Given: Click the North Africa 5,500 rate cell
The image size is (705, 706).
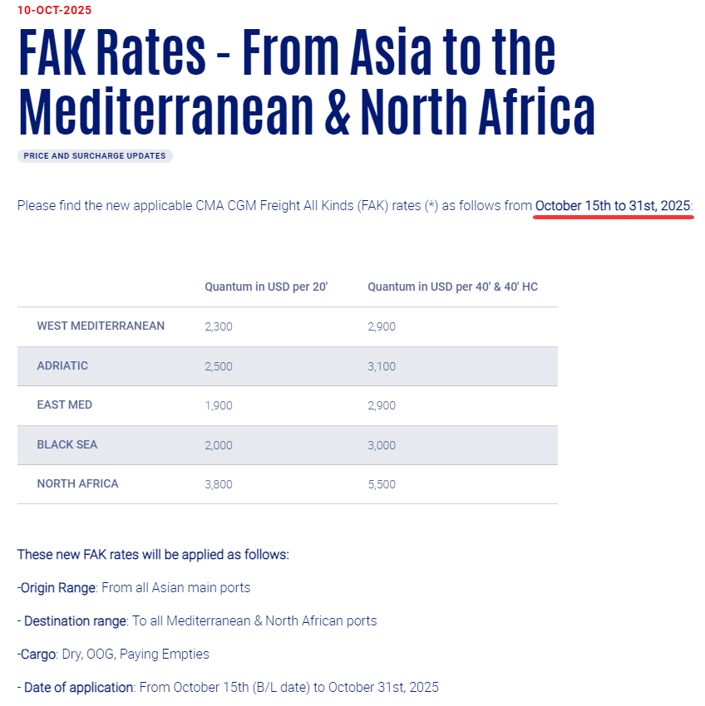Looking at the screenshot, I should [x=382, y=483].
